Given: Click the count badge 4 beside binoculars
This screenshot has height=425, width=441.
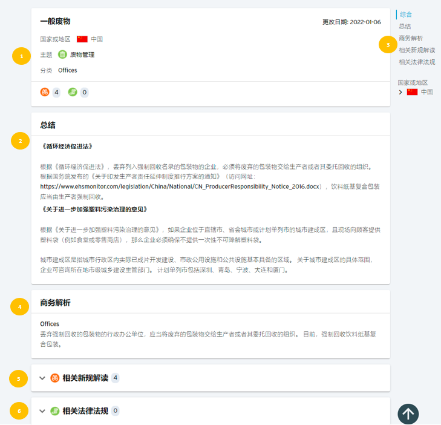Looking at the screenshot, I should coord(56,92).
